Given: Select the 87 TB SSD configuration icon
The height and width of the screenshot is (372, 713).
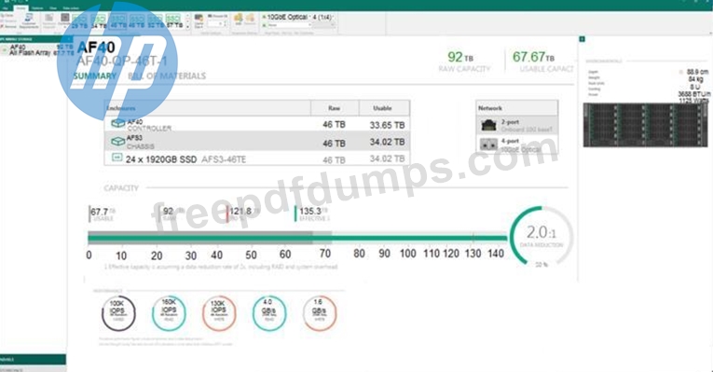Looking at the screenshot, I should pyautogui.click(x=173, y=21).
